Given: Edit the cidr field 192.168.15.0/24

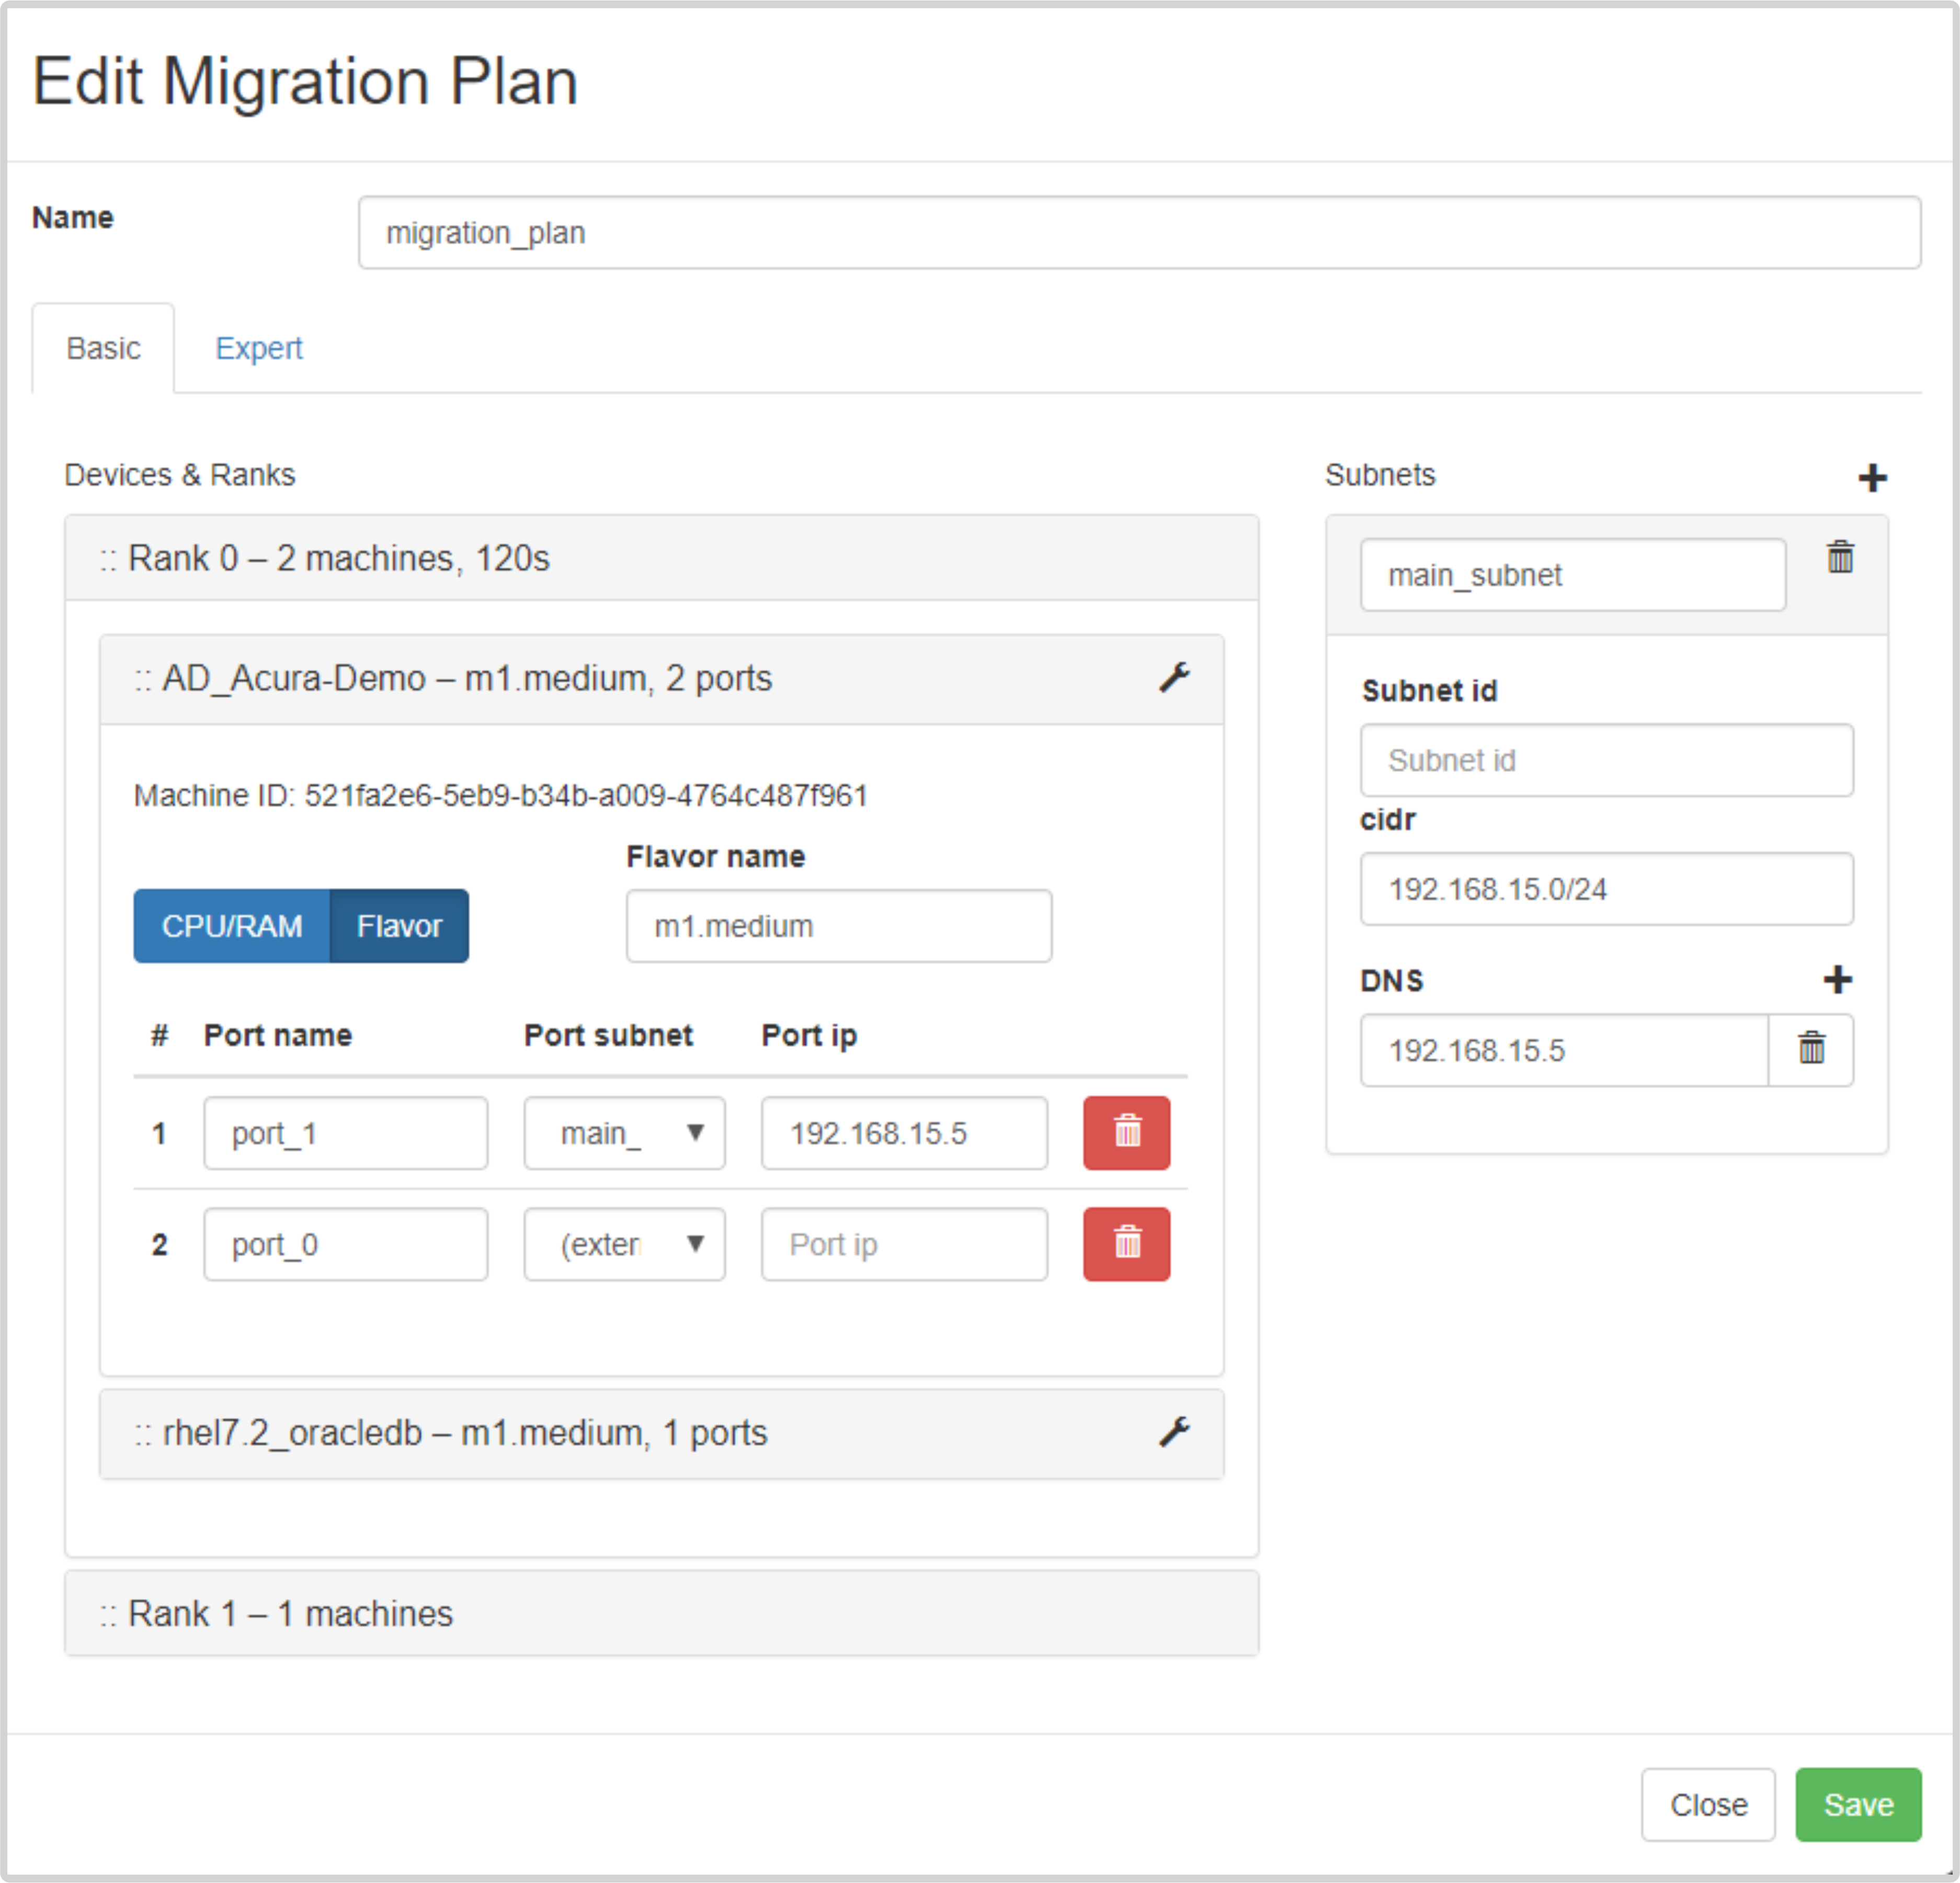Looking at the screenshot, I should tap(1606, 888).
